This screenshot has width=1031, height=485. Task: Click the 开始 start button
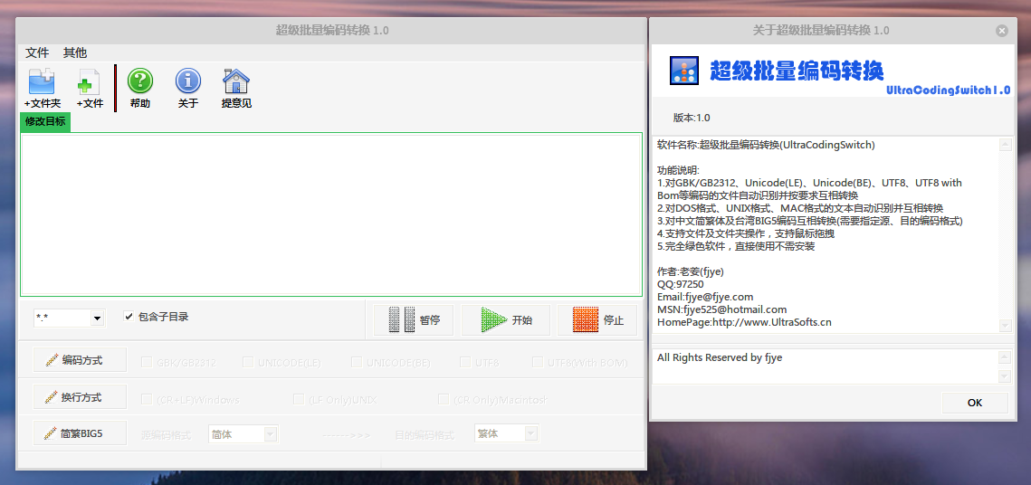[x=506, y=320]
